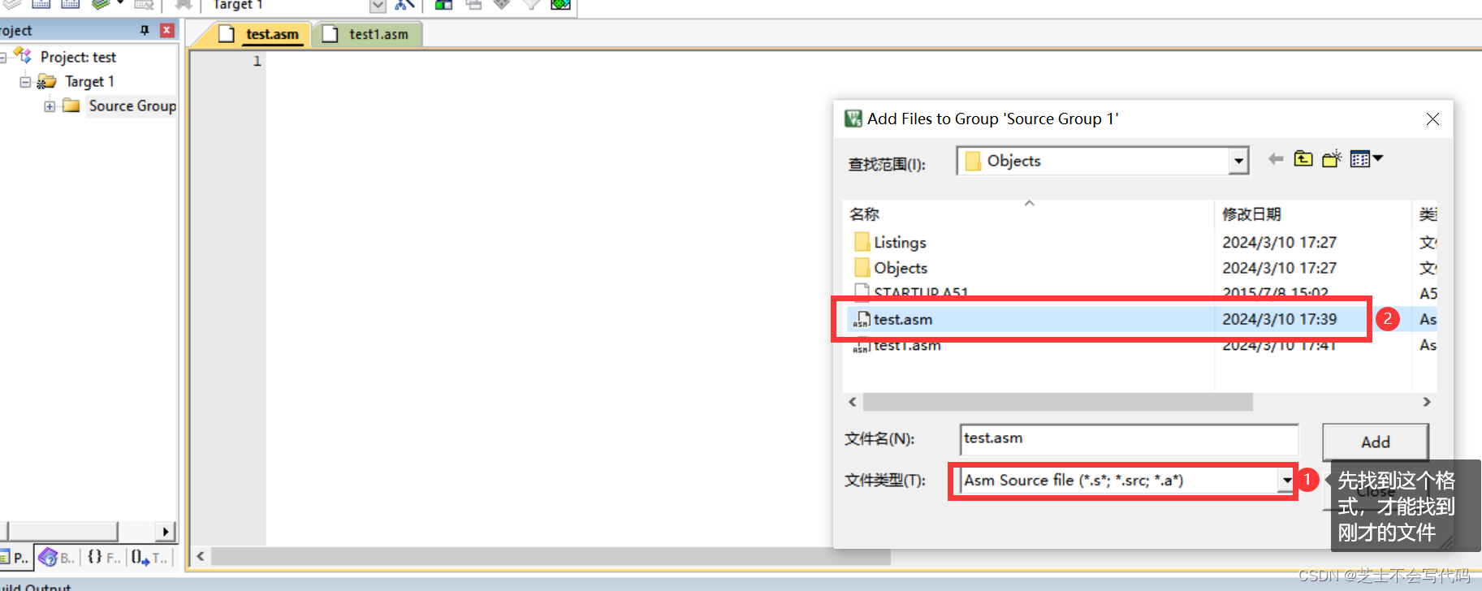This screenshot has height=591, width=1482.
Task: Expand the Source Group folder node
Action: point(50,106)
